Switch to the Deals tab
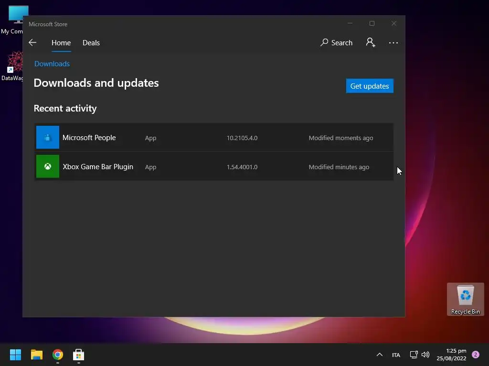 91,42
